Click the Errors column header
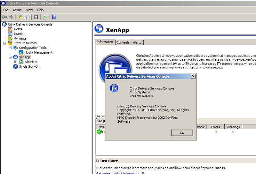 click(x=215, y=127)
